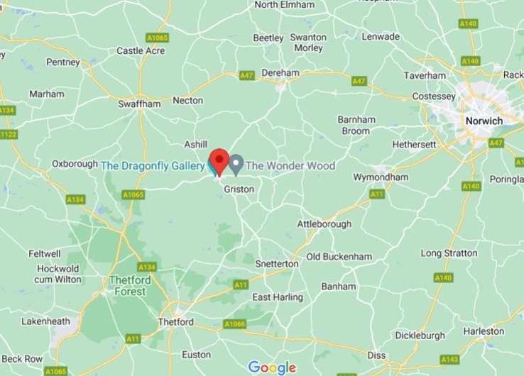
Task: Click the A1122 road badge at the left edge
Action: pyautogui.click(x=8, y=135)
